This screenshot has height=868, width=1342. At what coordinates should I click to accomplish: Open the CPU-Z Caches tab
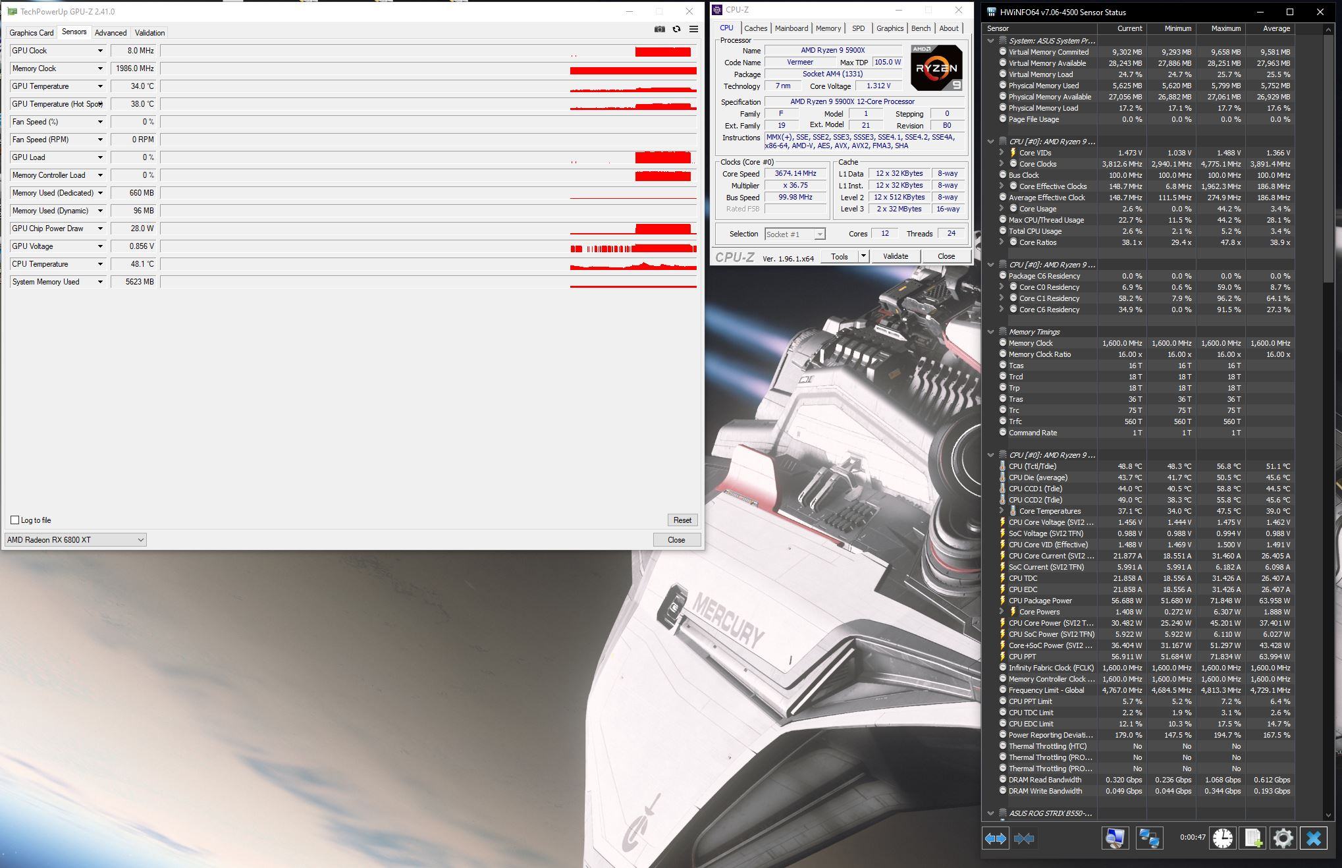point(755,28)
